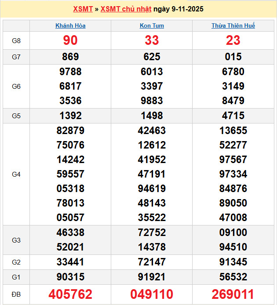Viewport: 277px width, 305px height.
Task: Select the G8 number 90 for Khánh Hòa
Action: tap(70, 40)
